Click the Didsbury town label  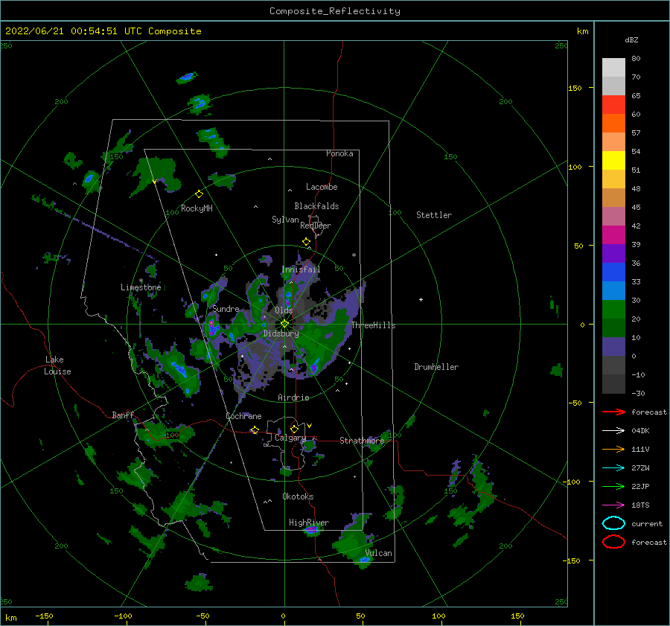[x=281, y=333]
